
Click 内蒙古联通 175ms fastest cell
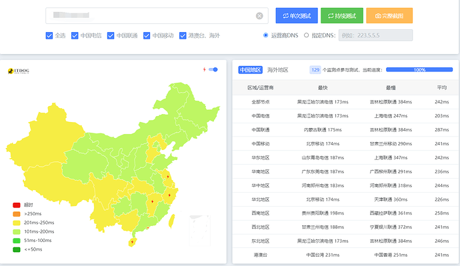click(323, 129)
